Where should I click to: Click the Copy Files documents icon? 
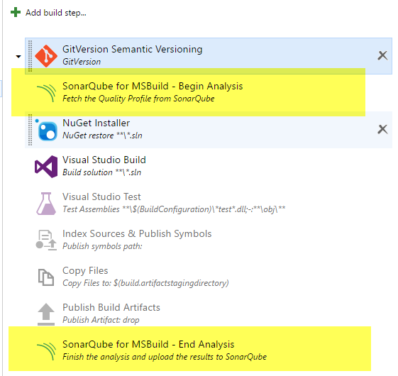(x=46, y=277)
